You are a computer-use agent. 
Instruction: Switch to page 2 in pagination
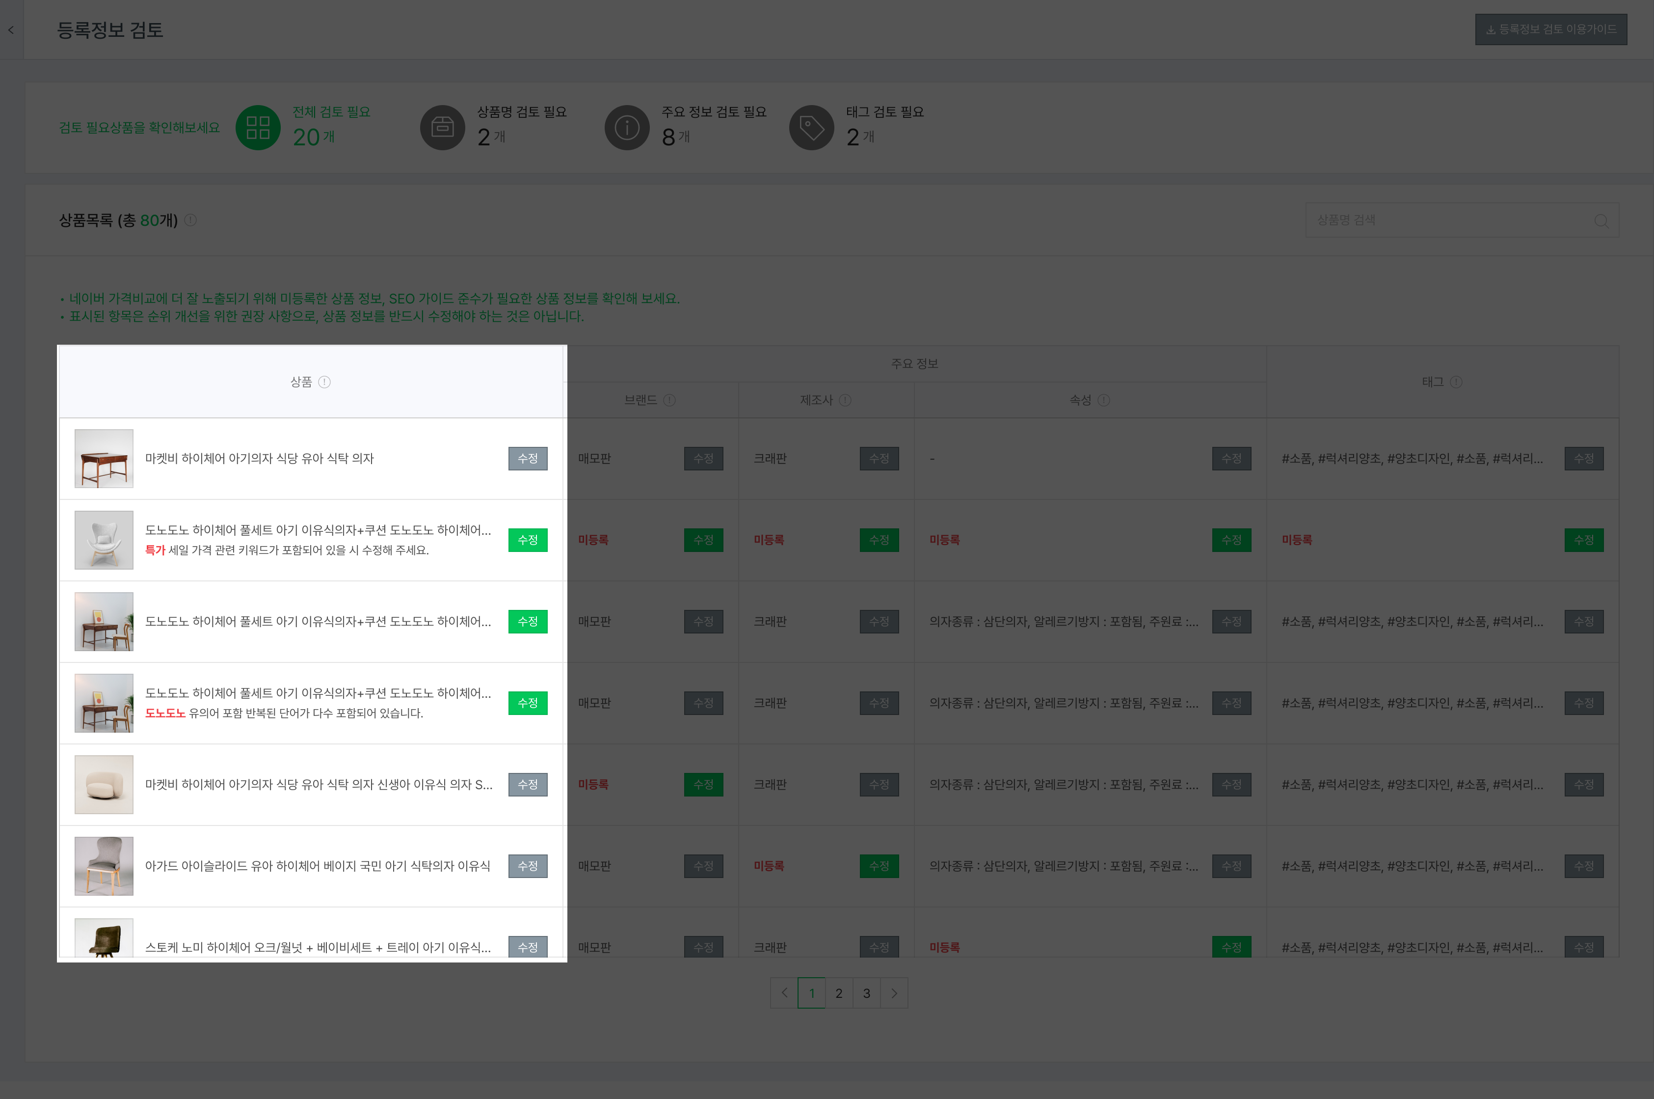[x=839, y=993]
